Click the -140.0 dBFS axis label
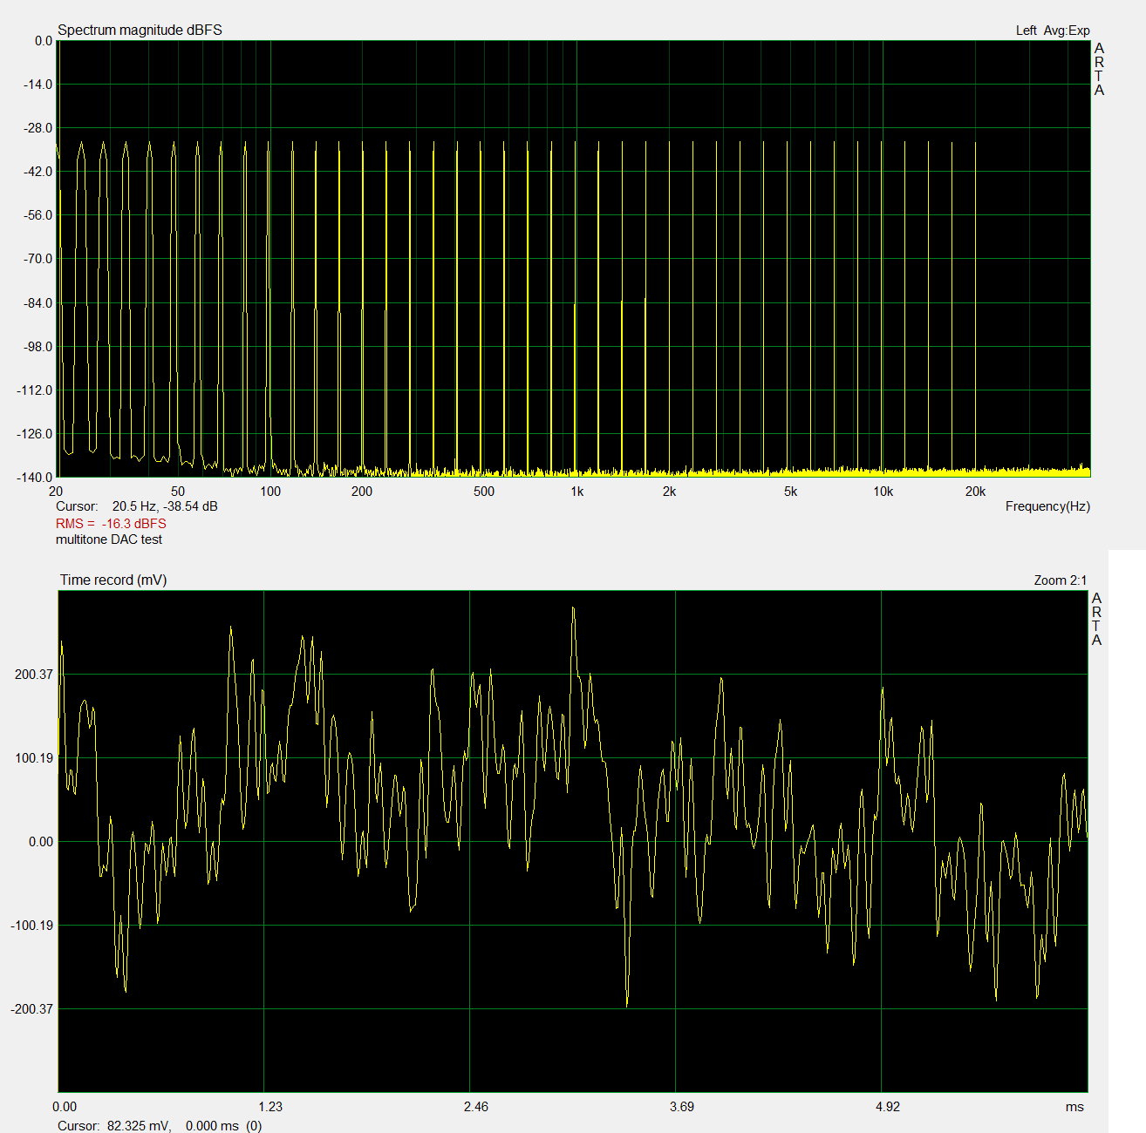Image resolution: width=1146 pixels, height=1133 pixels. (x=34, y=478)
